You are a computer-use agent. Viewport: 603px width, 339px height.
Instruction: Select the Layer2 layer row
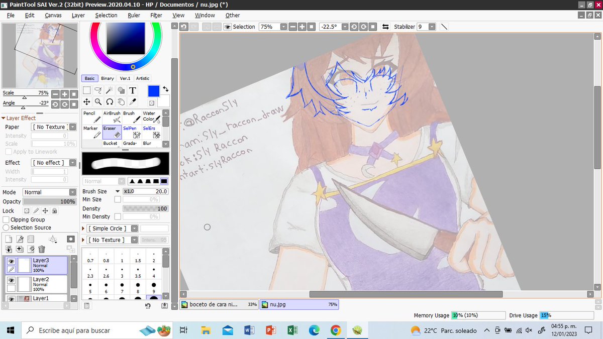[36, 284]
